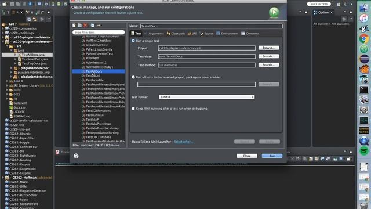Image resolution: width=371 pixels, height=209 pixels.
Task: Expand the cs220-coolthings project
Action: tap(3, 33)
